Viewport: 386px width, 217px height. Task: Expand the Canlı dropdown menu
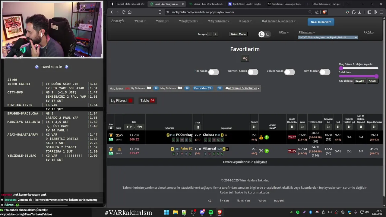pos(141,21)
